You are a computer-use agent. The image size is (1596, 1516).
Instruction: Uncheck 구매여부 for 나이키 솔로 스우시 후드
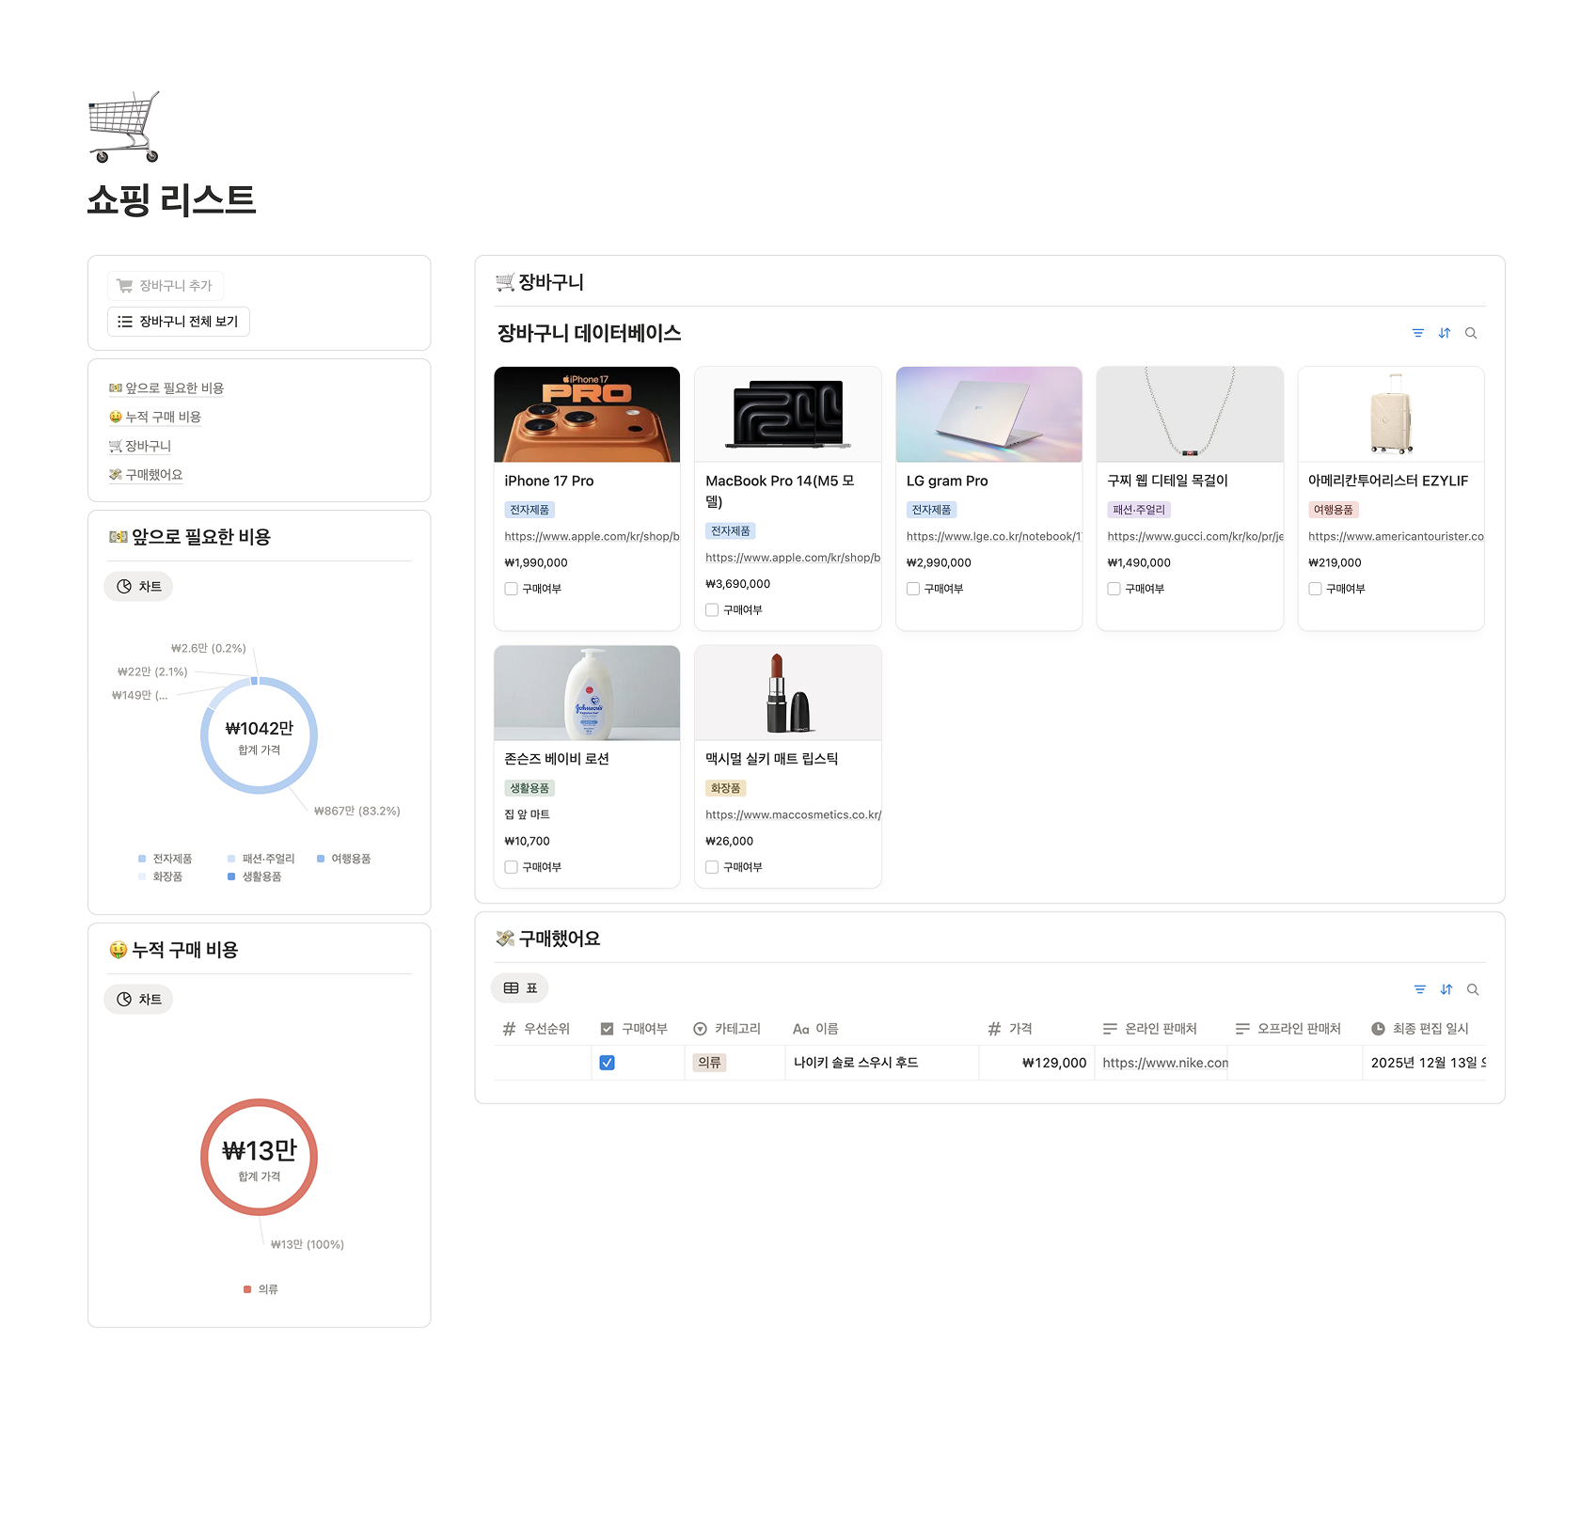click(x=608, y=1063)
